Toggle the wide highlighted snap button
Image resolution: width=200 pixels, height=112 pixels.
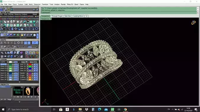[x=35, y=43]
